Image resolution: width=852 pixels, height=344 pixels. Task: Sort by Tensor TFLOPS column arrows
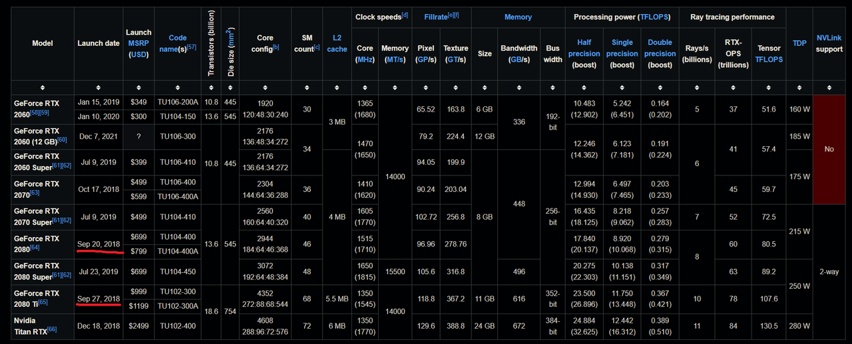[x=769, y=88]
